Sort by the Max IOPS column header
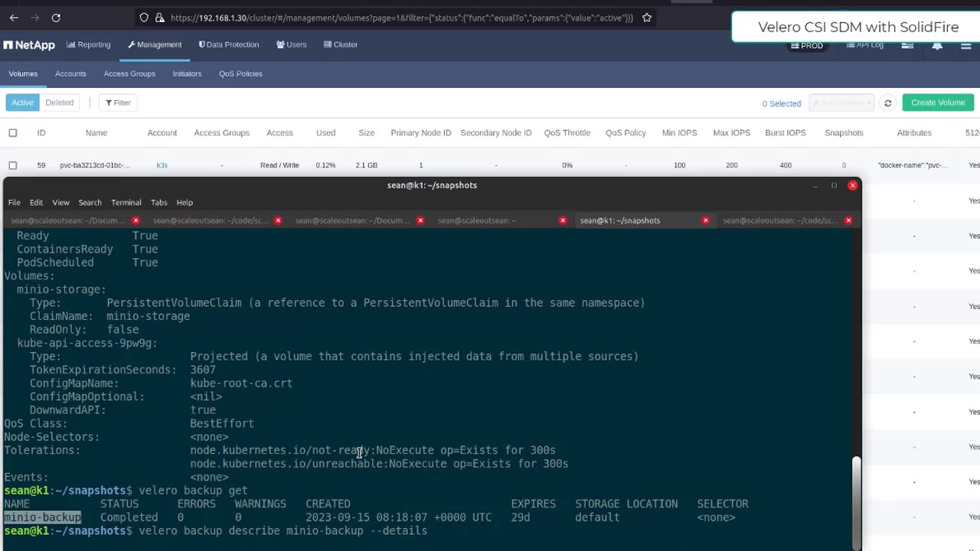Image resolution: width=980 pixels, height=551 pixels. [731, 133]
